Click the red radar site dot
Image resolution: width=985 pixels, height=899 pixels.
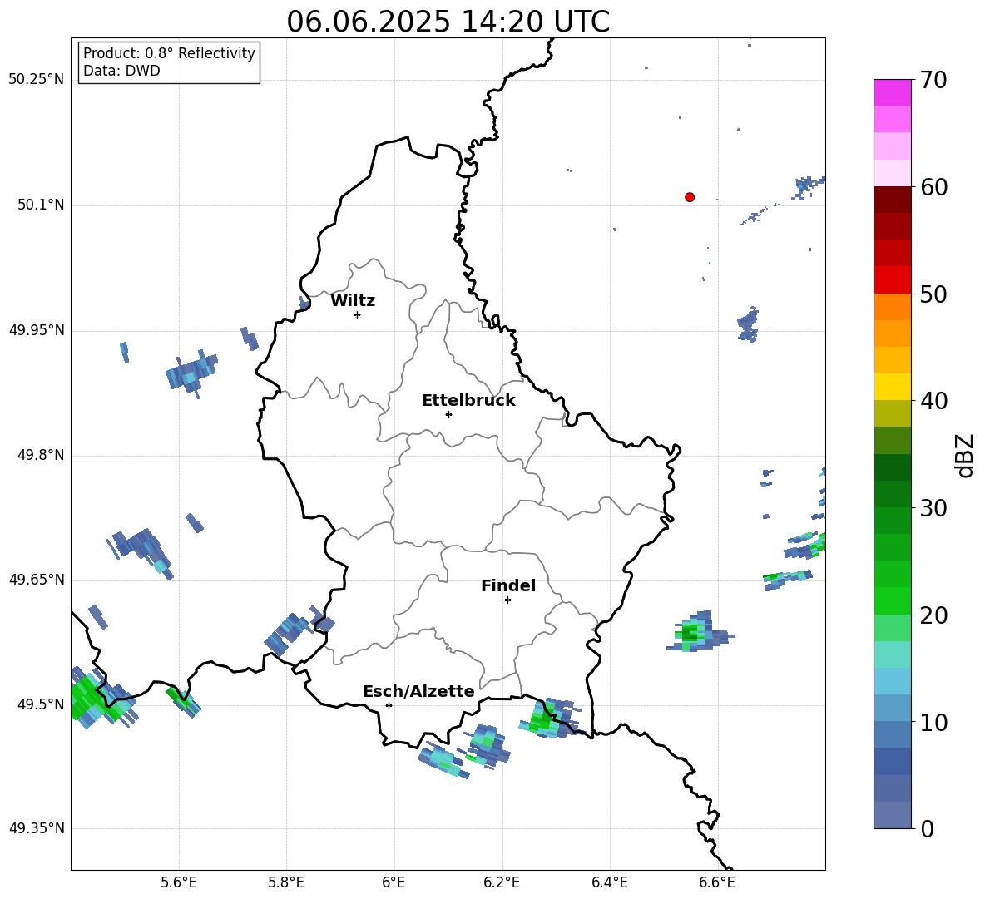click(x=690, y=197)
